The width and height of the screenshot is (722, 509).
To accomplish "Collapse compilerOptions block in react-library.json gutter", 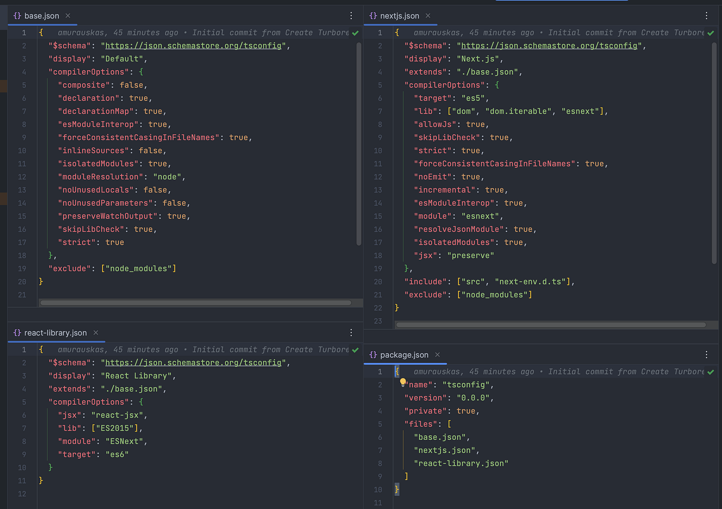I will pyautogui.click(x=34, y=402).
